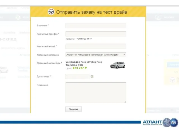
Task: Click the steering wheel icon in dialog header
Action: [51, 12]
